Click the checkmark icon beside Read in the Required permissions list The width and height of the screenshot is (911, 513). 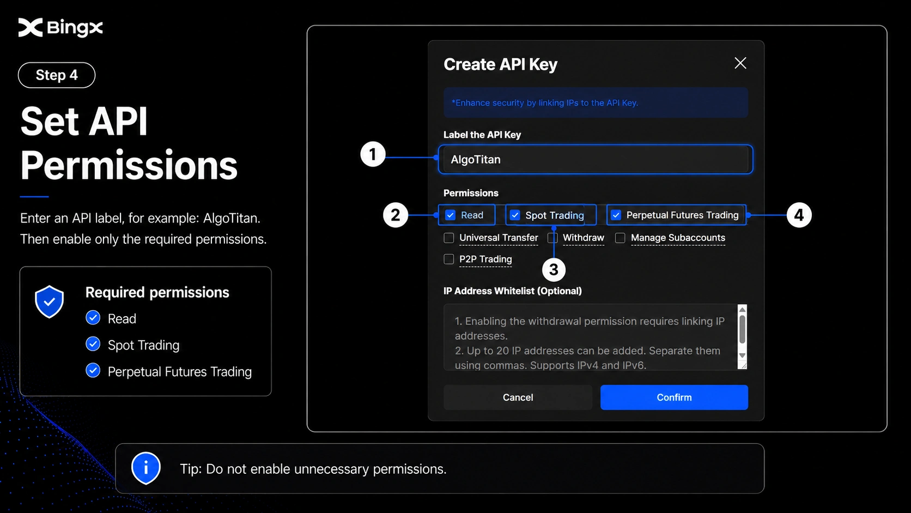(93, 318)
